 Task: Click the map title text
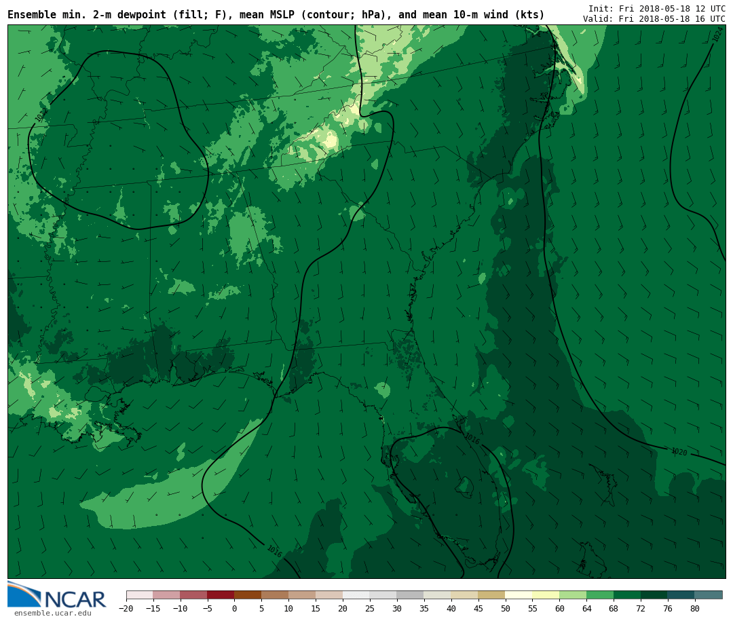276,14
